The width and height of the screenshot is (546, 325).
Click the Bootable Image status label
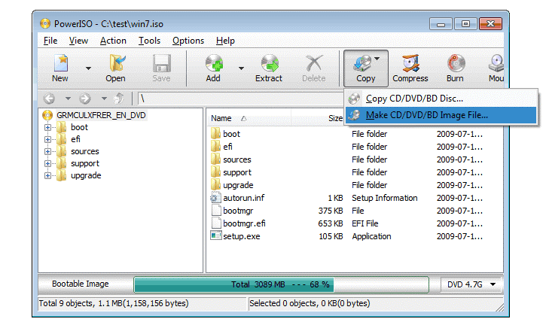pyautogui.click(x=81, y=284)
